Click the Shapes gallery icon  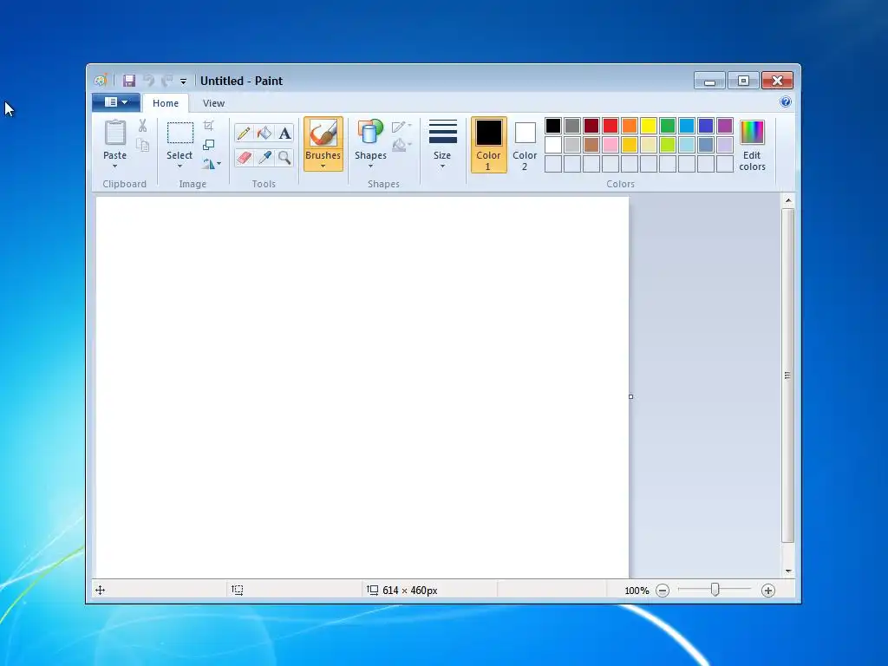[x=370, y=133]
